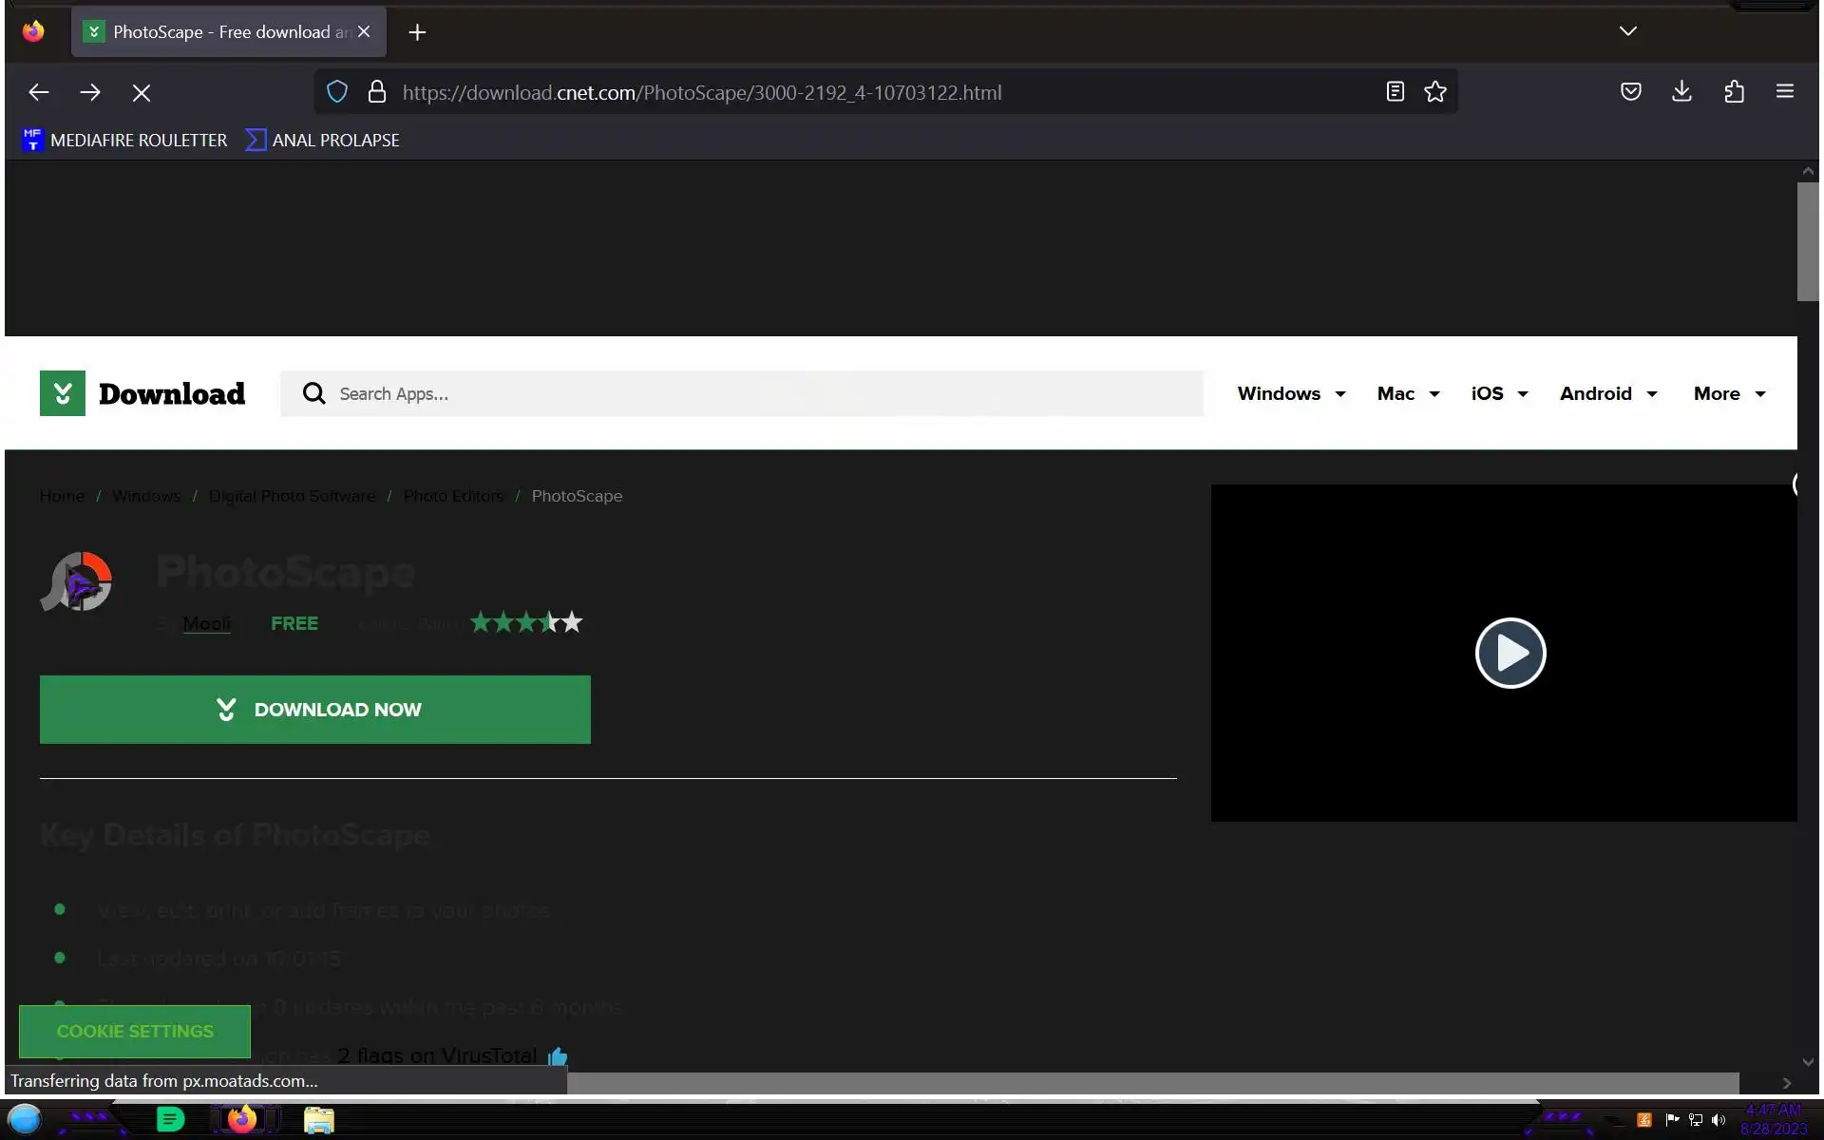Expand the Windows dropdown menu
This screenshot has width=1824, height=1140.
click(x=1291, y=393)
